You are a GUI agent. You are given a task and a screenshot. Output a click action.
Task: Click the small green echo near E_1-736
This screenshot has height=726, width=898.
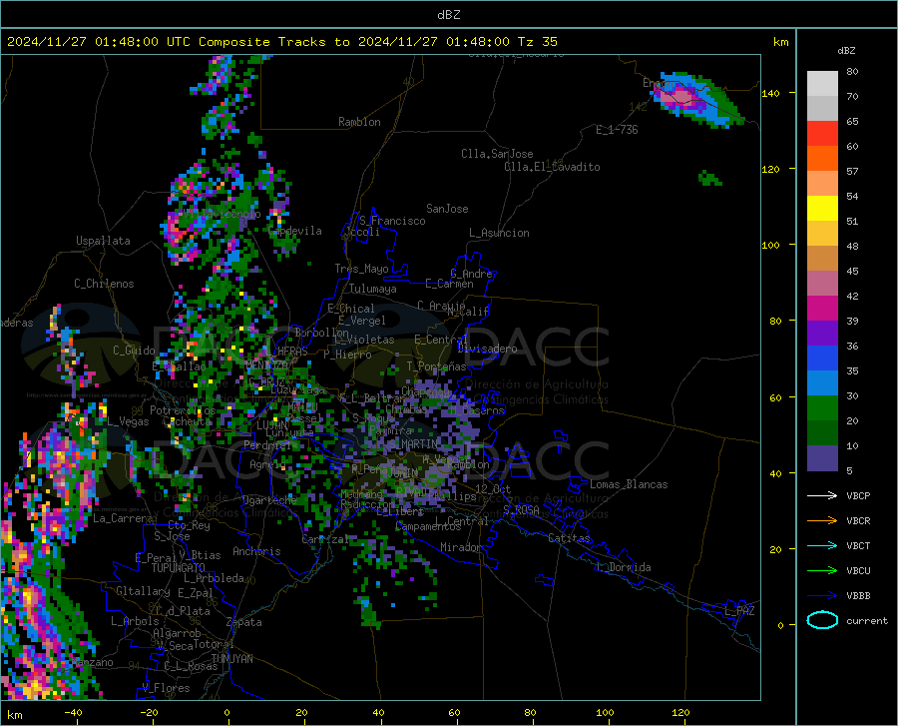point(710,178)
